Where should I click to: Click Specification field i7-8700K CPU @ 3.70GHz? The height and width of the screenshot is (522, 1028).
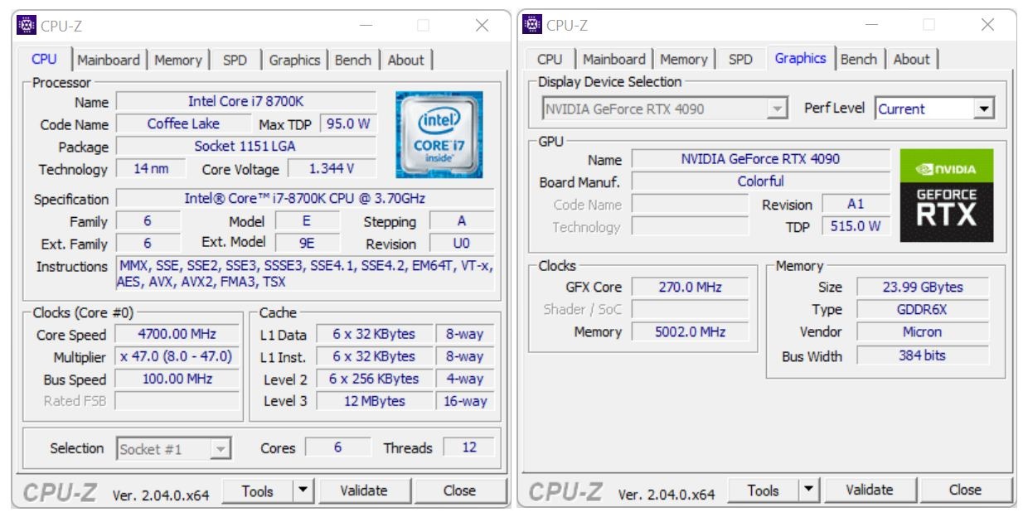(x=305, y=199)
